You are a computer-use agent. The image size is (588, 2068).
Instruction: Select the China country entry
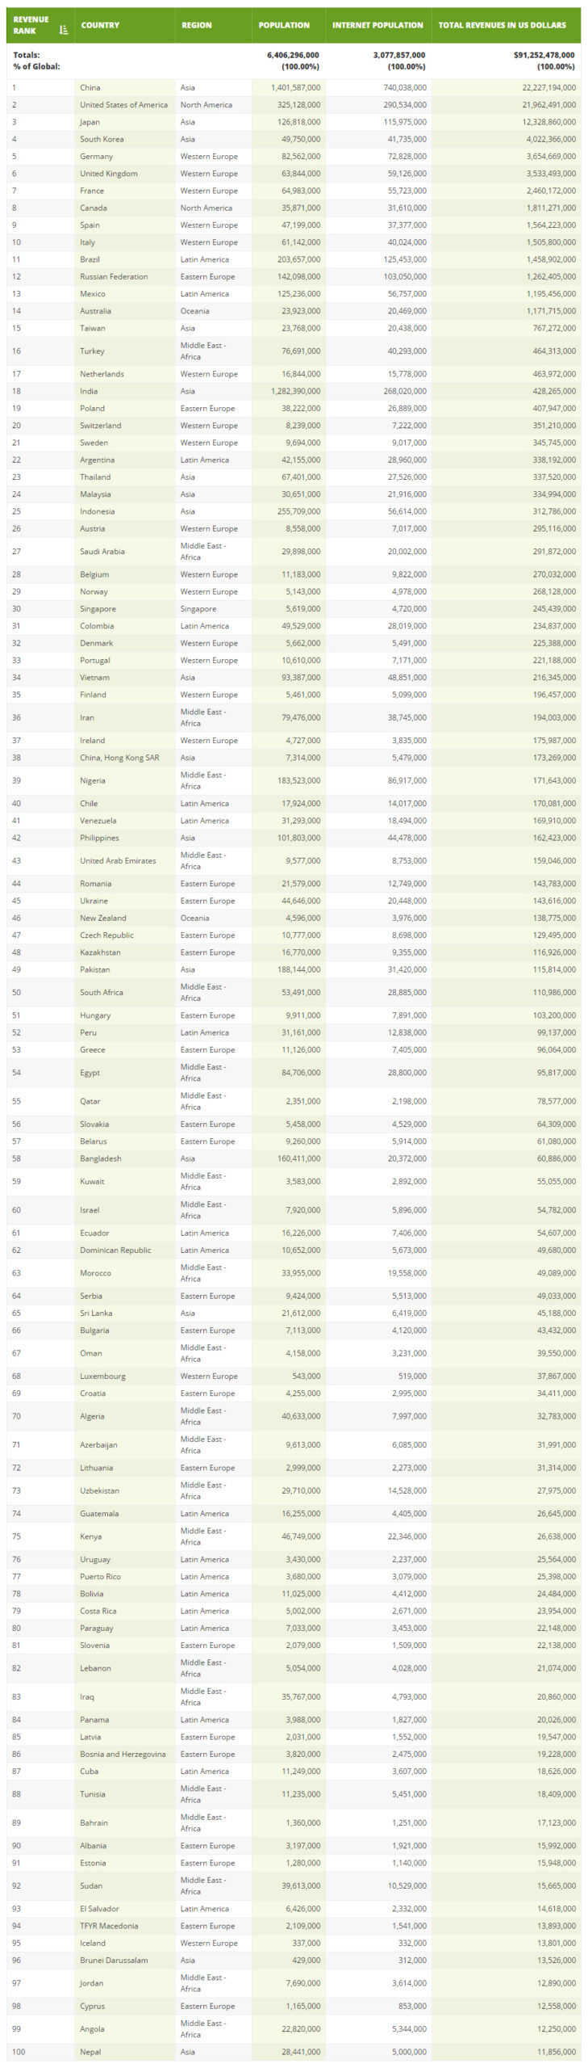pyautogui.click(x=90, y=87)
